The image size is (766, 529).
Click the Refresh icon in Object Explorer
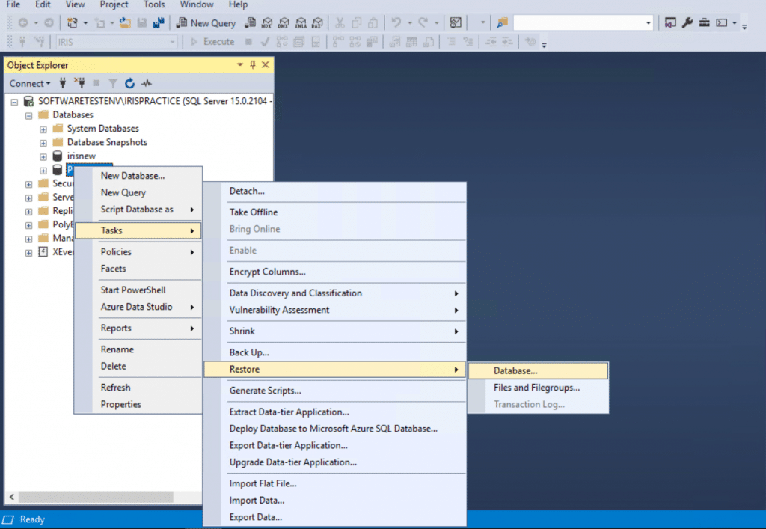click(129, 84)
